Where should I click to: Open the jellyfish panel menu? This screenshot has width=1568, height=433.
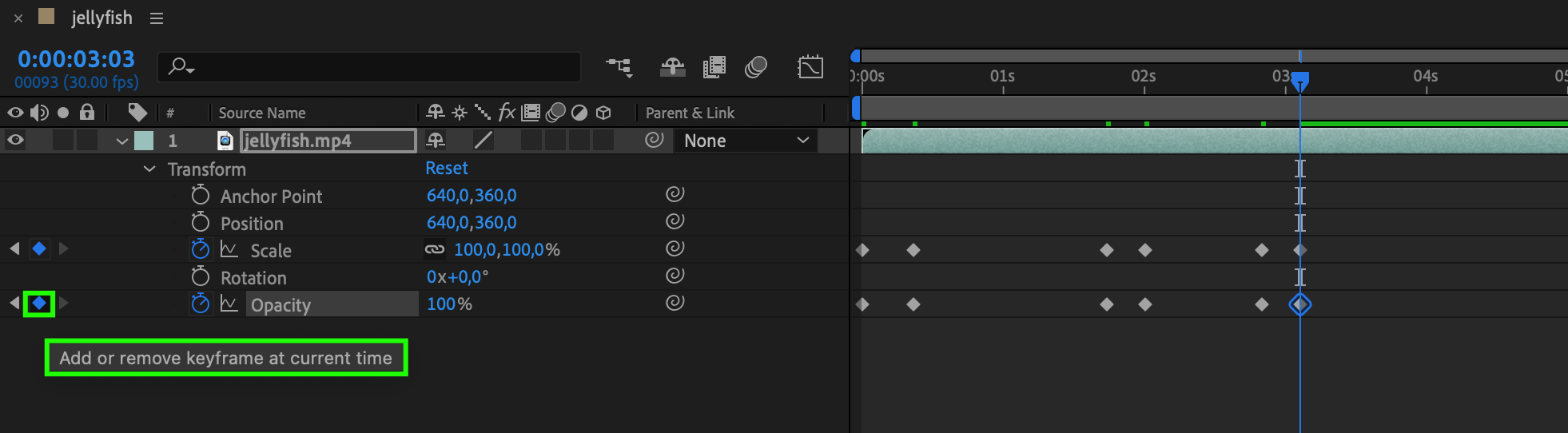click(157, 18)
